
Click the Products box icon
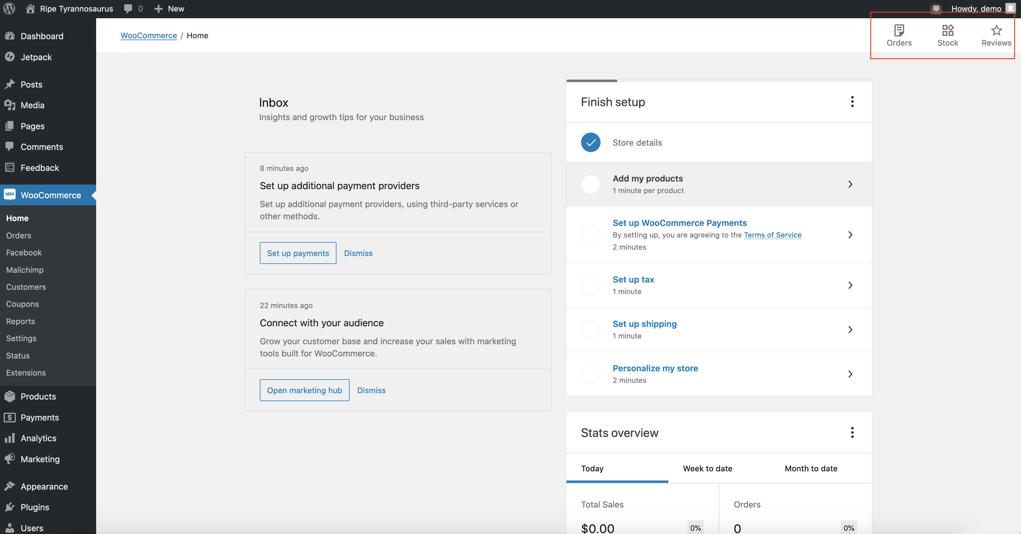pos(10,396)
